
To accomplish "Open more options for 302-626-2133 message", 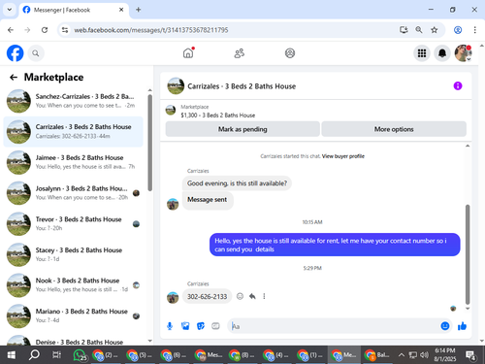I will 264,296.
